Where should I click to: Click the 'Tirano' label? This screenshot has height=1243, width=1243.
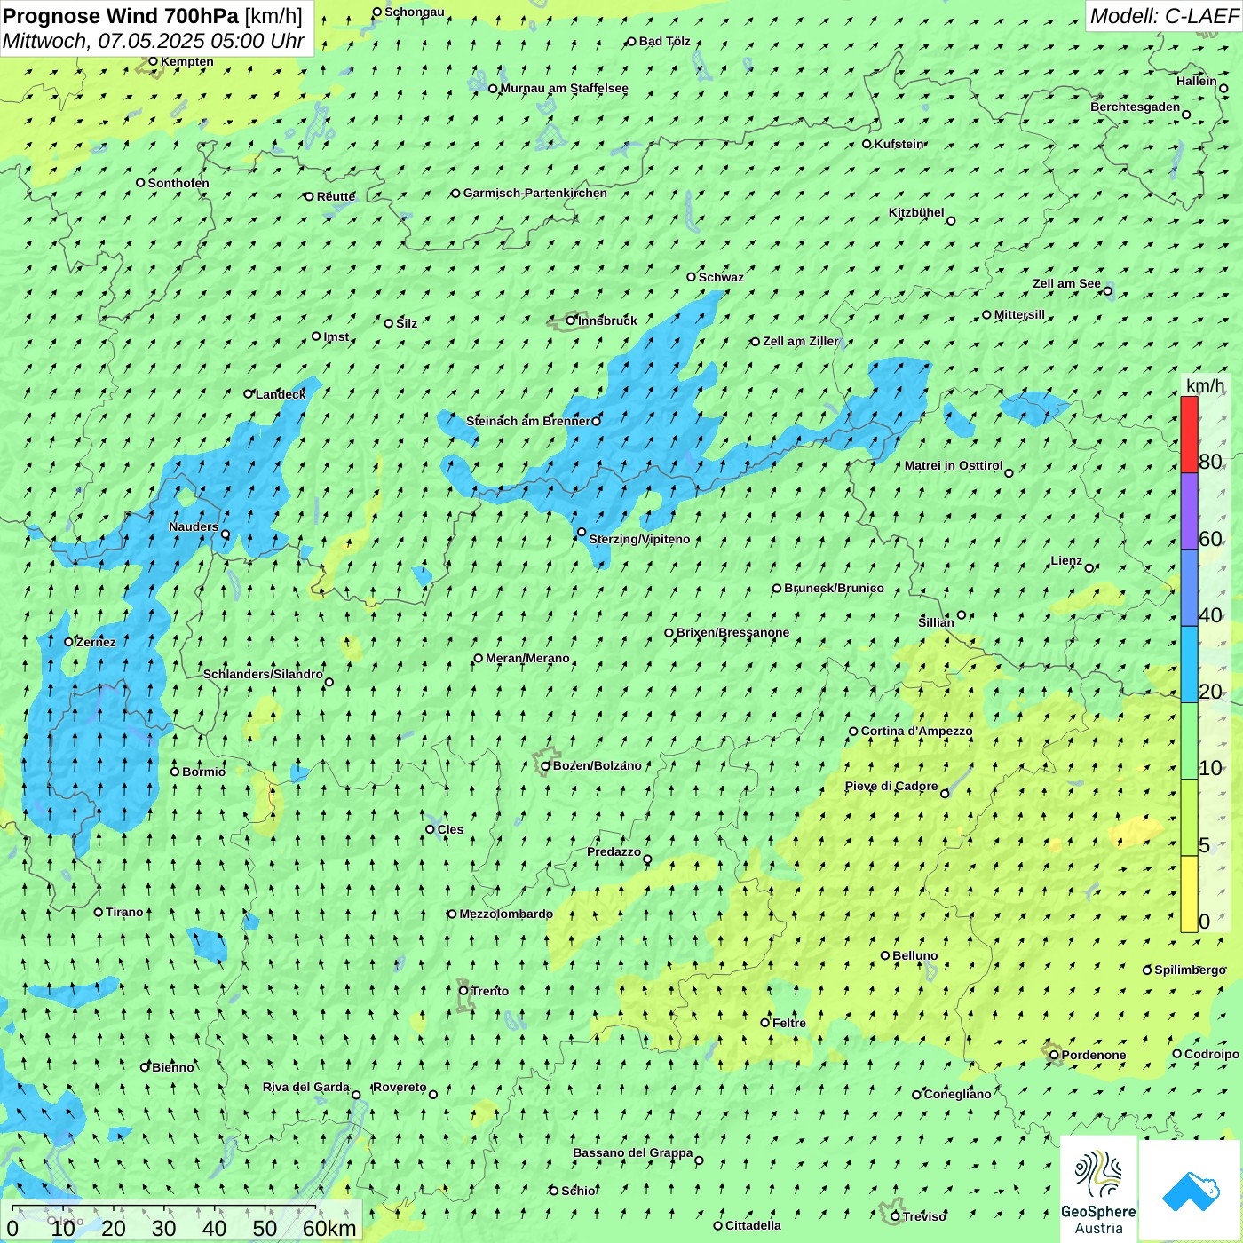[x=124, y=912]
